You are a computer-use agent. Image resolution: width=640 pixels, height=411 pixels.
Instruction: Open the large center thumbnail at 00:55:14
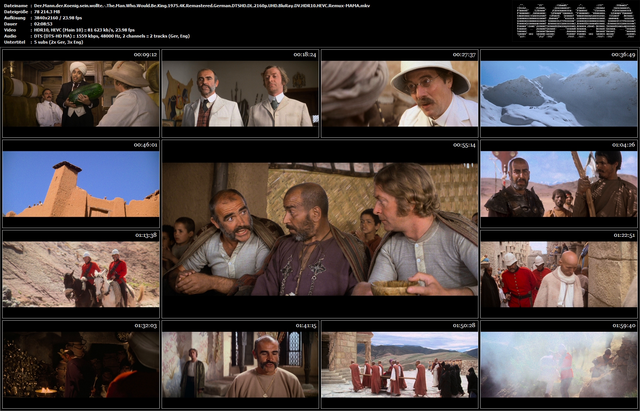coord(320,229)
